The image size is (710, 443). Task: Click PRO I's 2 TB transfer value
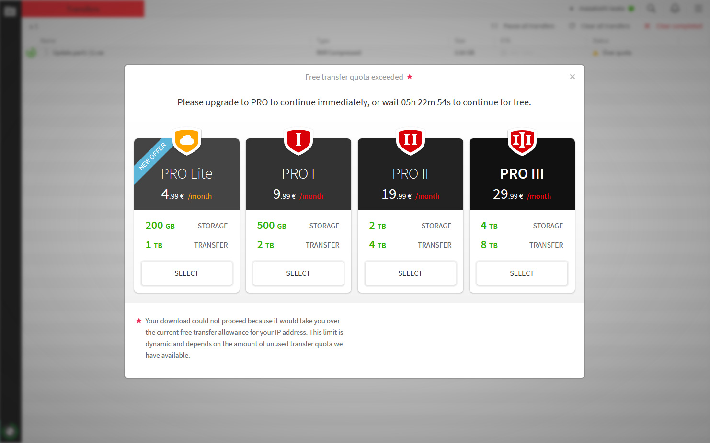[x=265, y=245]
